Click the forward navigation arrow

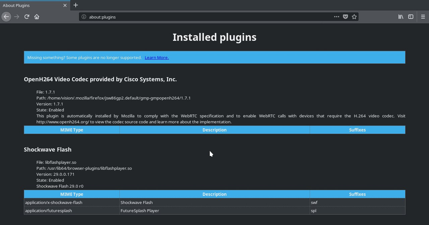[17, 17]
